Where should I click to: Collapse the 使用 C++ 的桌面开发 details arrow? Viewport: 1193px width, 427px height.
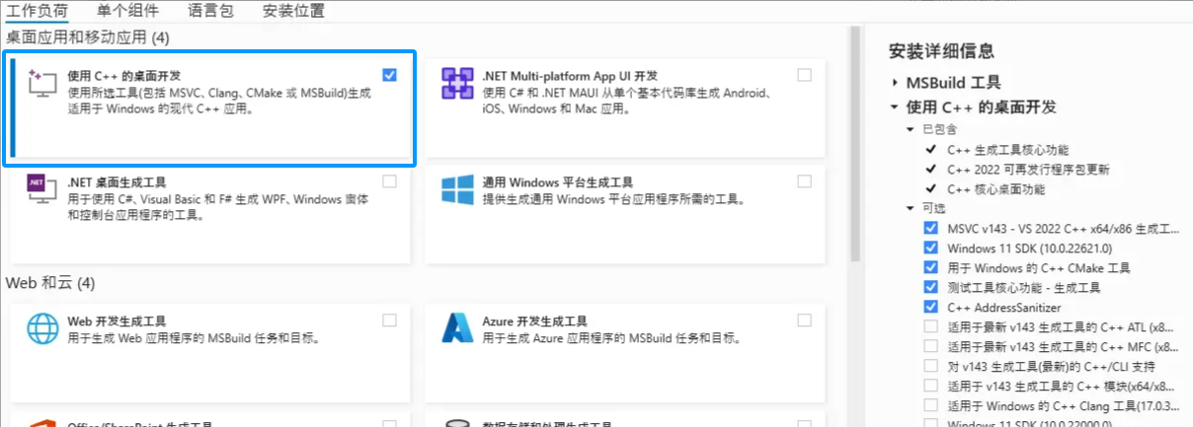(x=894, y=107)
